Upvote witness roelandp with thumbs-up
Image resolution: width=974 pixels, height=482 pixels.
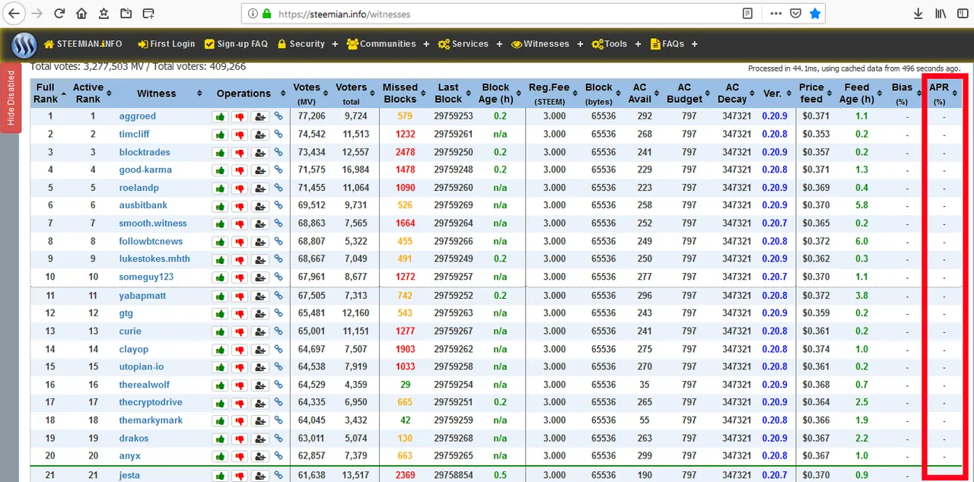(x=220, y=188)
